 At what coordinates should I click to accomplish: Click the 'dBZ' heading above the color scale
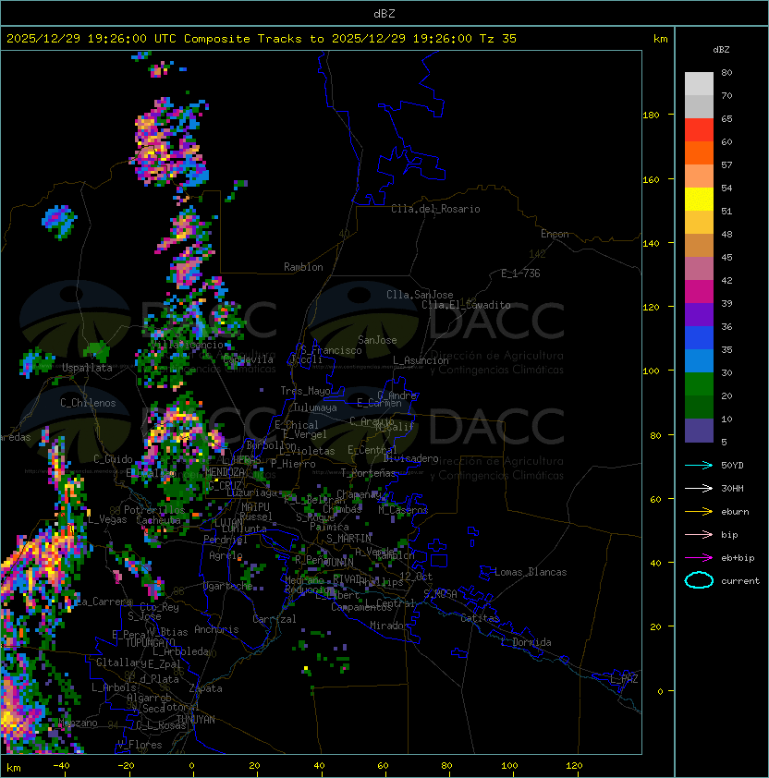click(721, 50)
